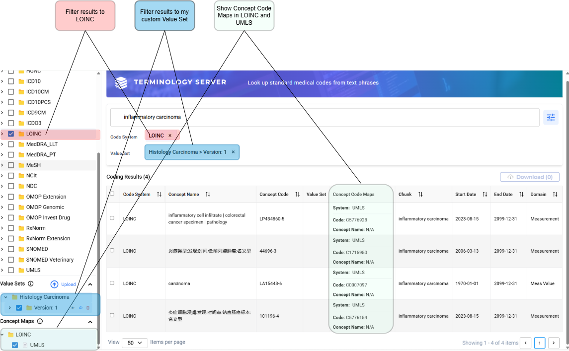Remove the LOINC code system chip
Image resolution: width=569 pixels, height=351 pixels.
coord(170,136)
